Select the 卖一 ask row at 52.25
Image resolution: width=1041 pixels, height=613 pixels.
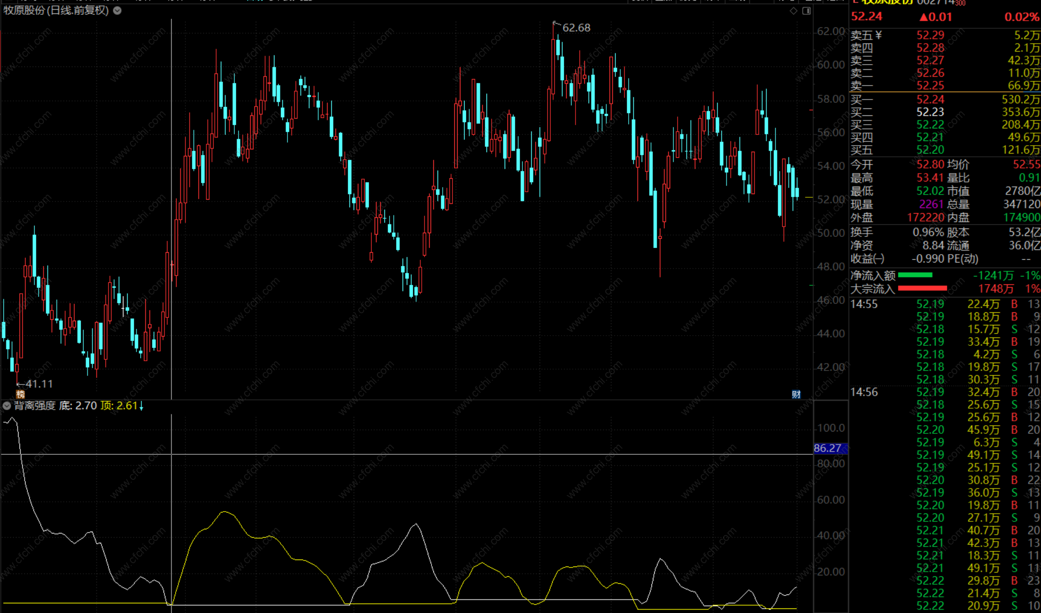[x=930, y=86]
